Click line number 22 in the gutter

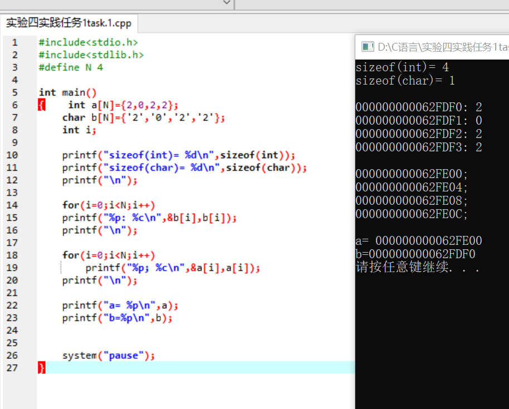pos(12,305)
